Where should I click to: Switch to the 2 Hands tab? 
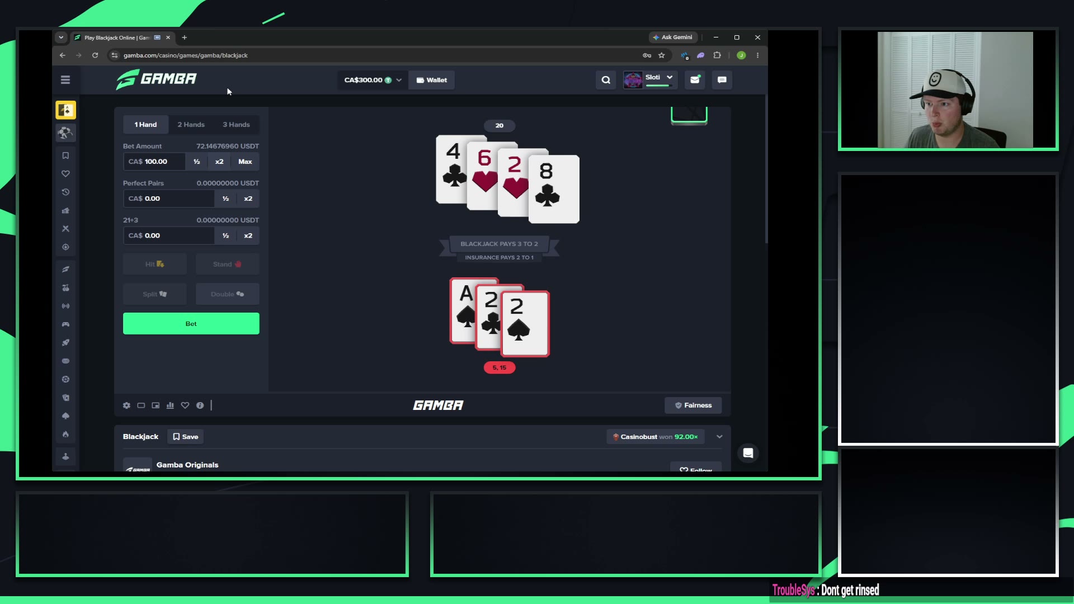pyautogui.click(x=191, y=125)
